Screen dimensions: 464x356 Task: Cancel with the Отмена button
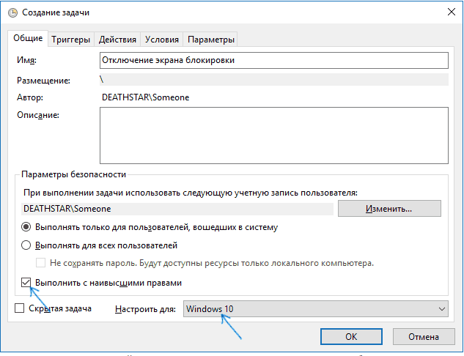424,336
